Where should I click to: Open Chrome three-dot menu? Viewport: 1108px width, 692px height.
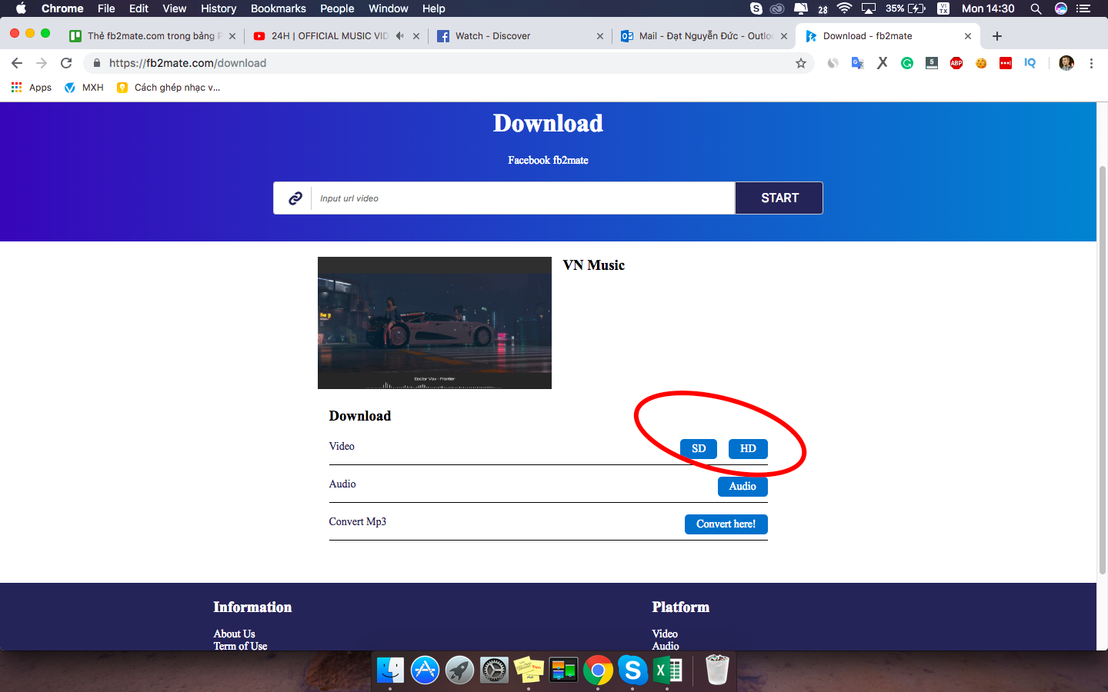coord(1091,63)
